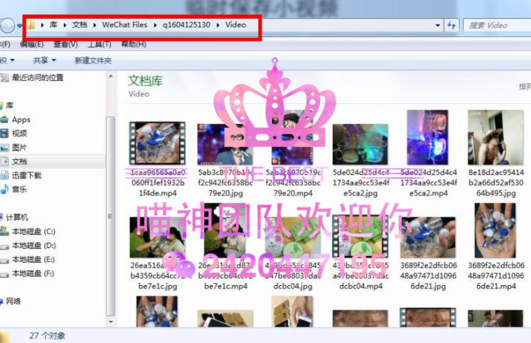531x343 pixels.
Task: Click the 迅雷下载 library icon
Action: pyautogui.click(x=4, y=175)
